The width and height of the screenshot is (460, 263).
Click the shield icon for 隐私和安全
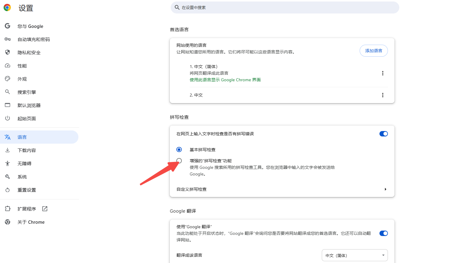coord(8,52)
